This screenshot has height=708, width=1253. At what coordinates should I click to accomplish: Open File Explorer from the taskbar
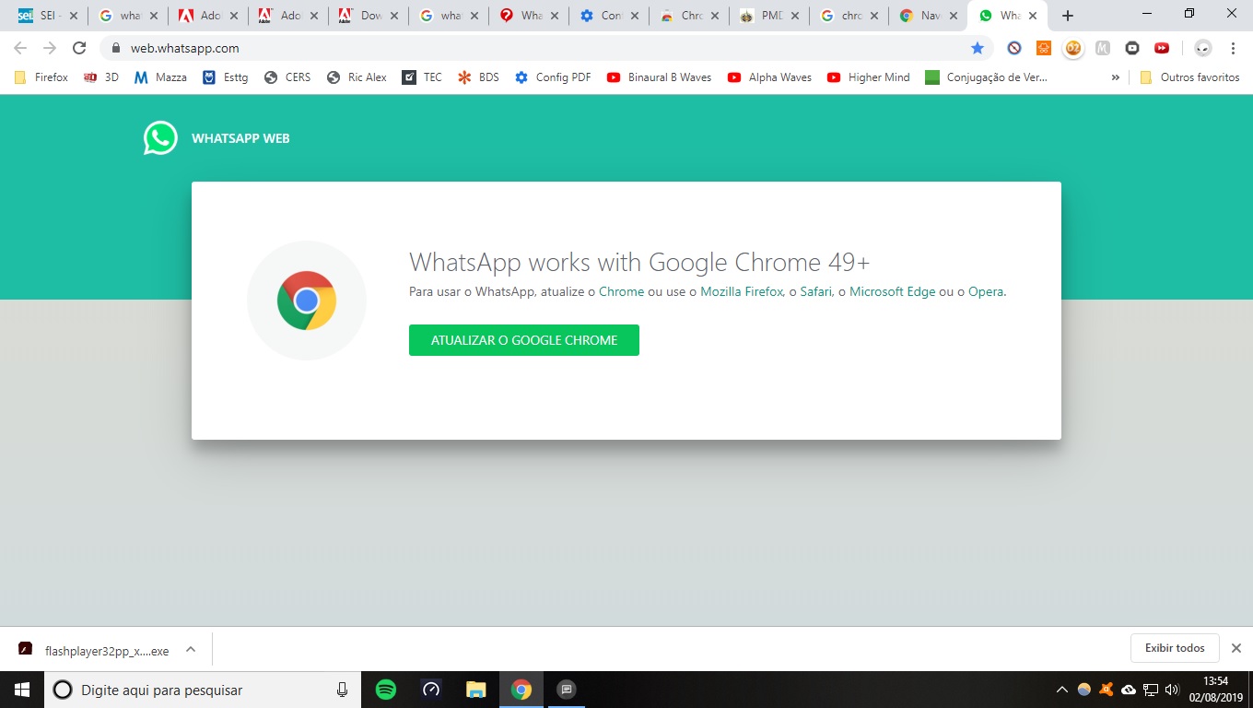click(x=475, y=690)
